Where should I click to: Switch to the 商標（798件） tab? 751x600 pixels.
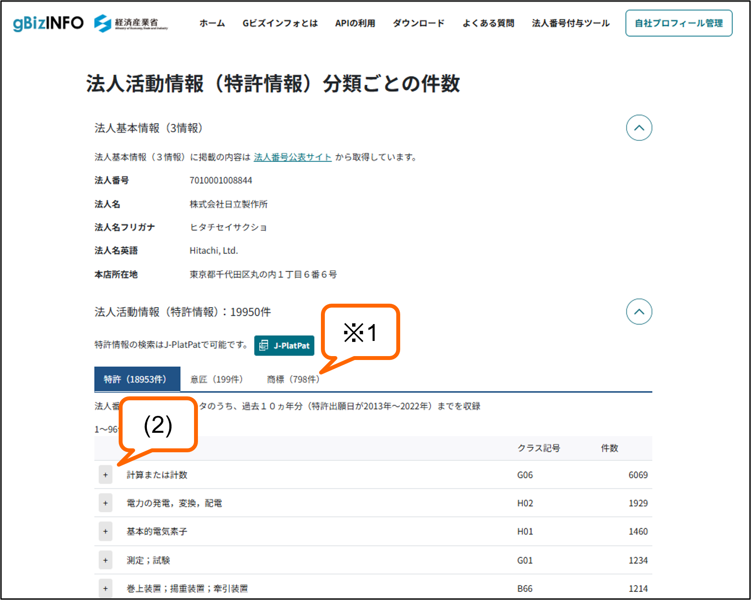click(292, 379)
